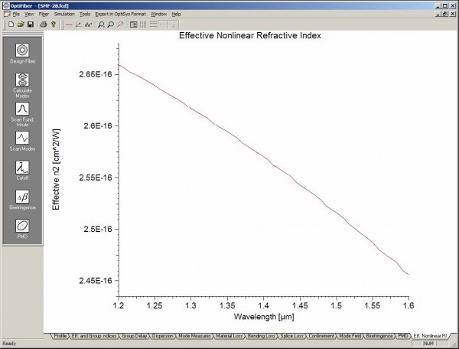Viewport: 459px width, 349px height.
Task: Switch to the Profile tab
Action: coord(60,336)
